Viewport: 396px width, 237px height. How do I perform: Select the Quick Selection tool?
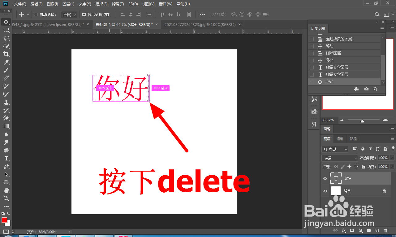(6, 46)
